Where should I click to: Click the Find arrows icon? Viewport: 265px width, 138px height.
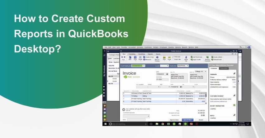click(123, 57)
